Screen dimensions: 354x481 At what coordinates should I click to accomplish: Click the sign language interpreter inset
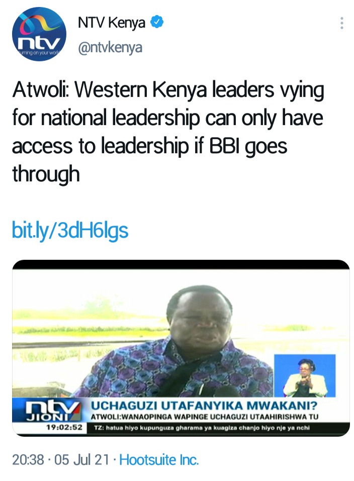click(x=305, y=375)
